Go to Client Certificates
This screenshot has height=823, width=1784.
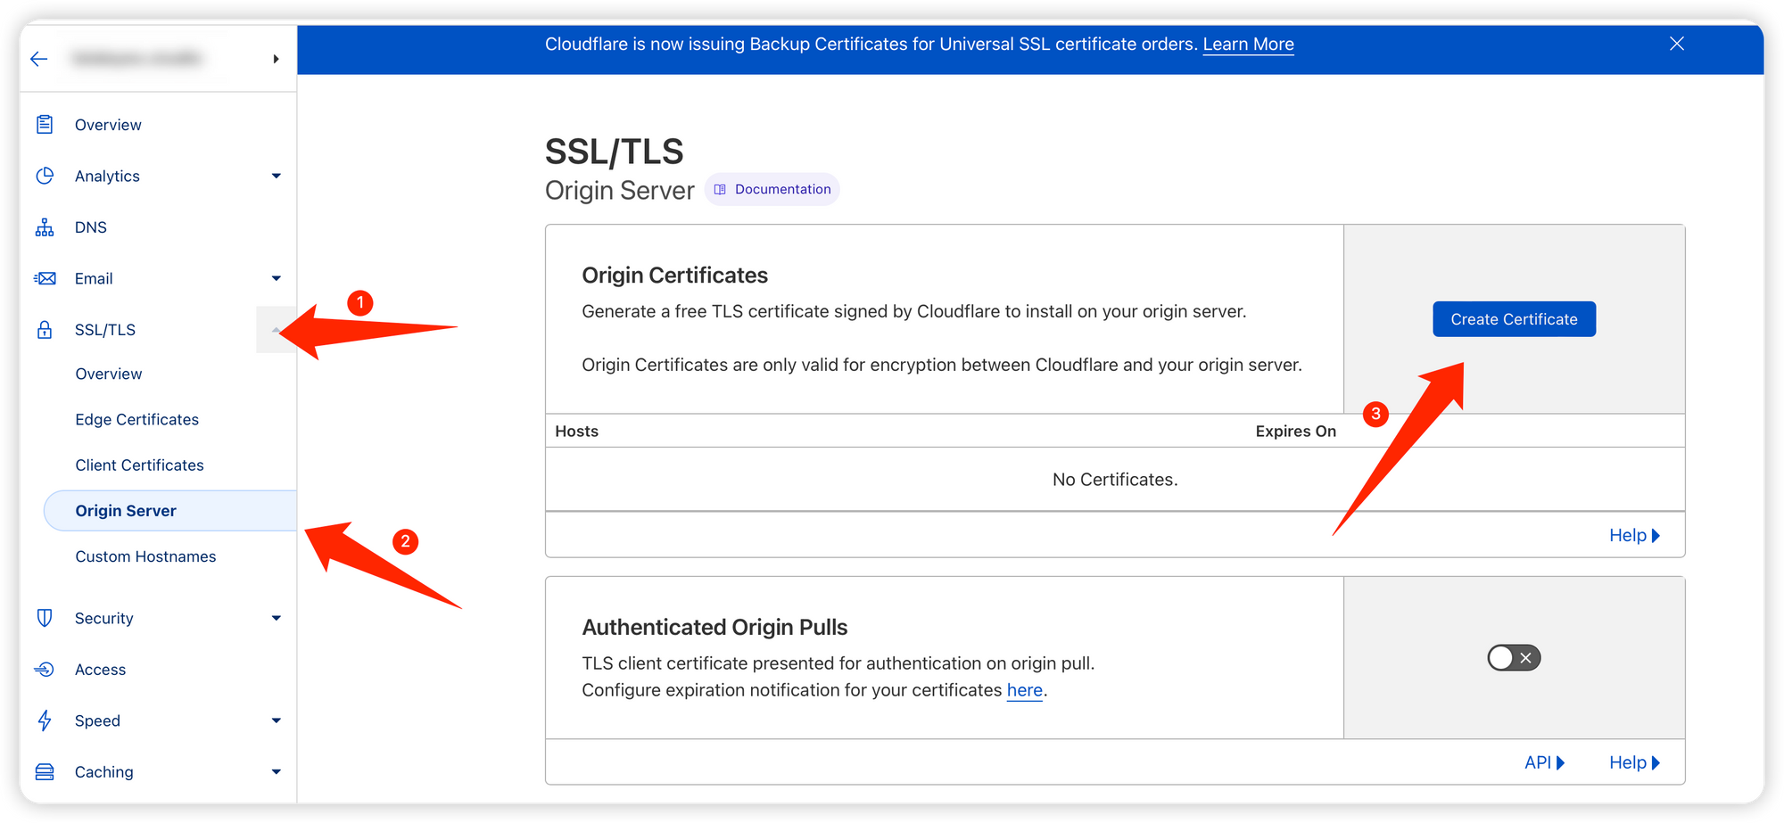(x=139, y=465)
